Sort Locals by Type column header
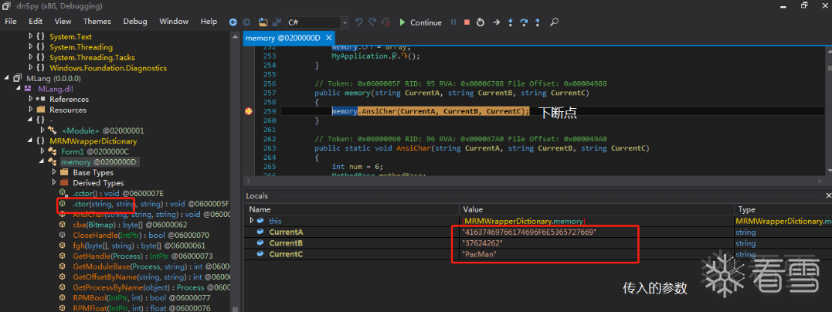This screenshot has width=832, height=312. click(783, 209)
